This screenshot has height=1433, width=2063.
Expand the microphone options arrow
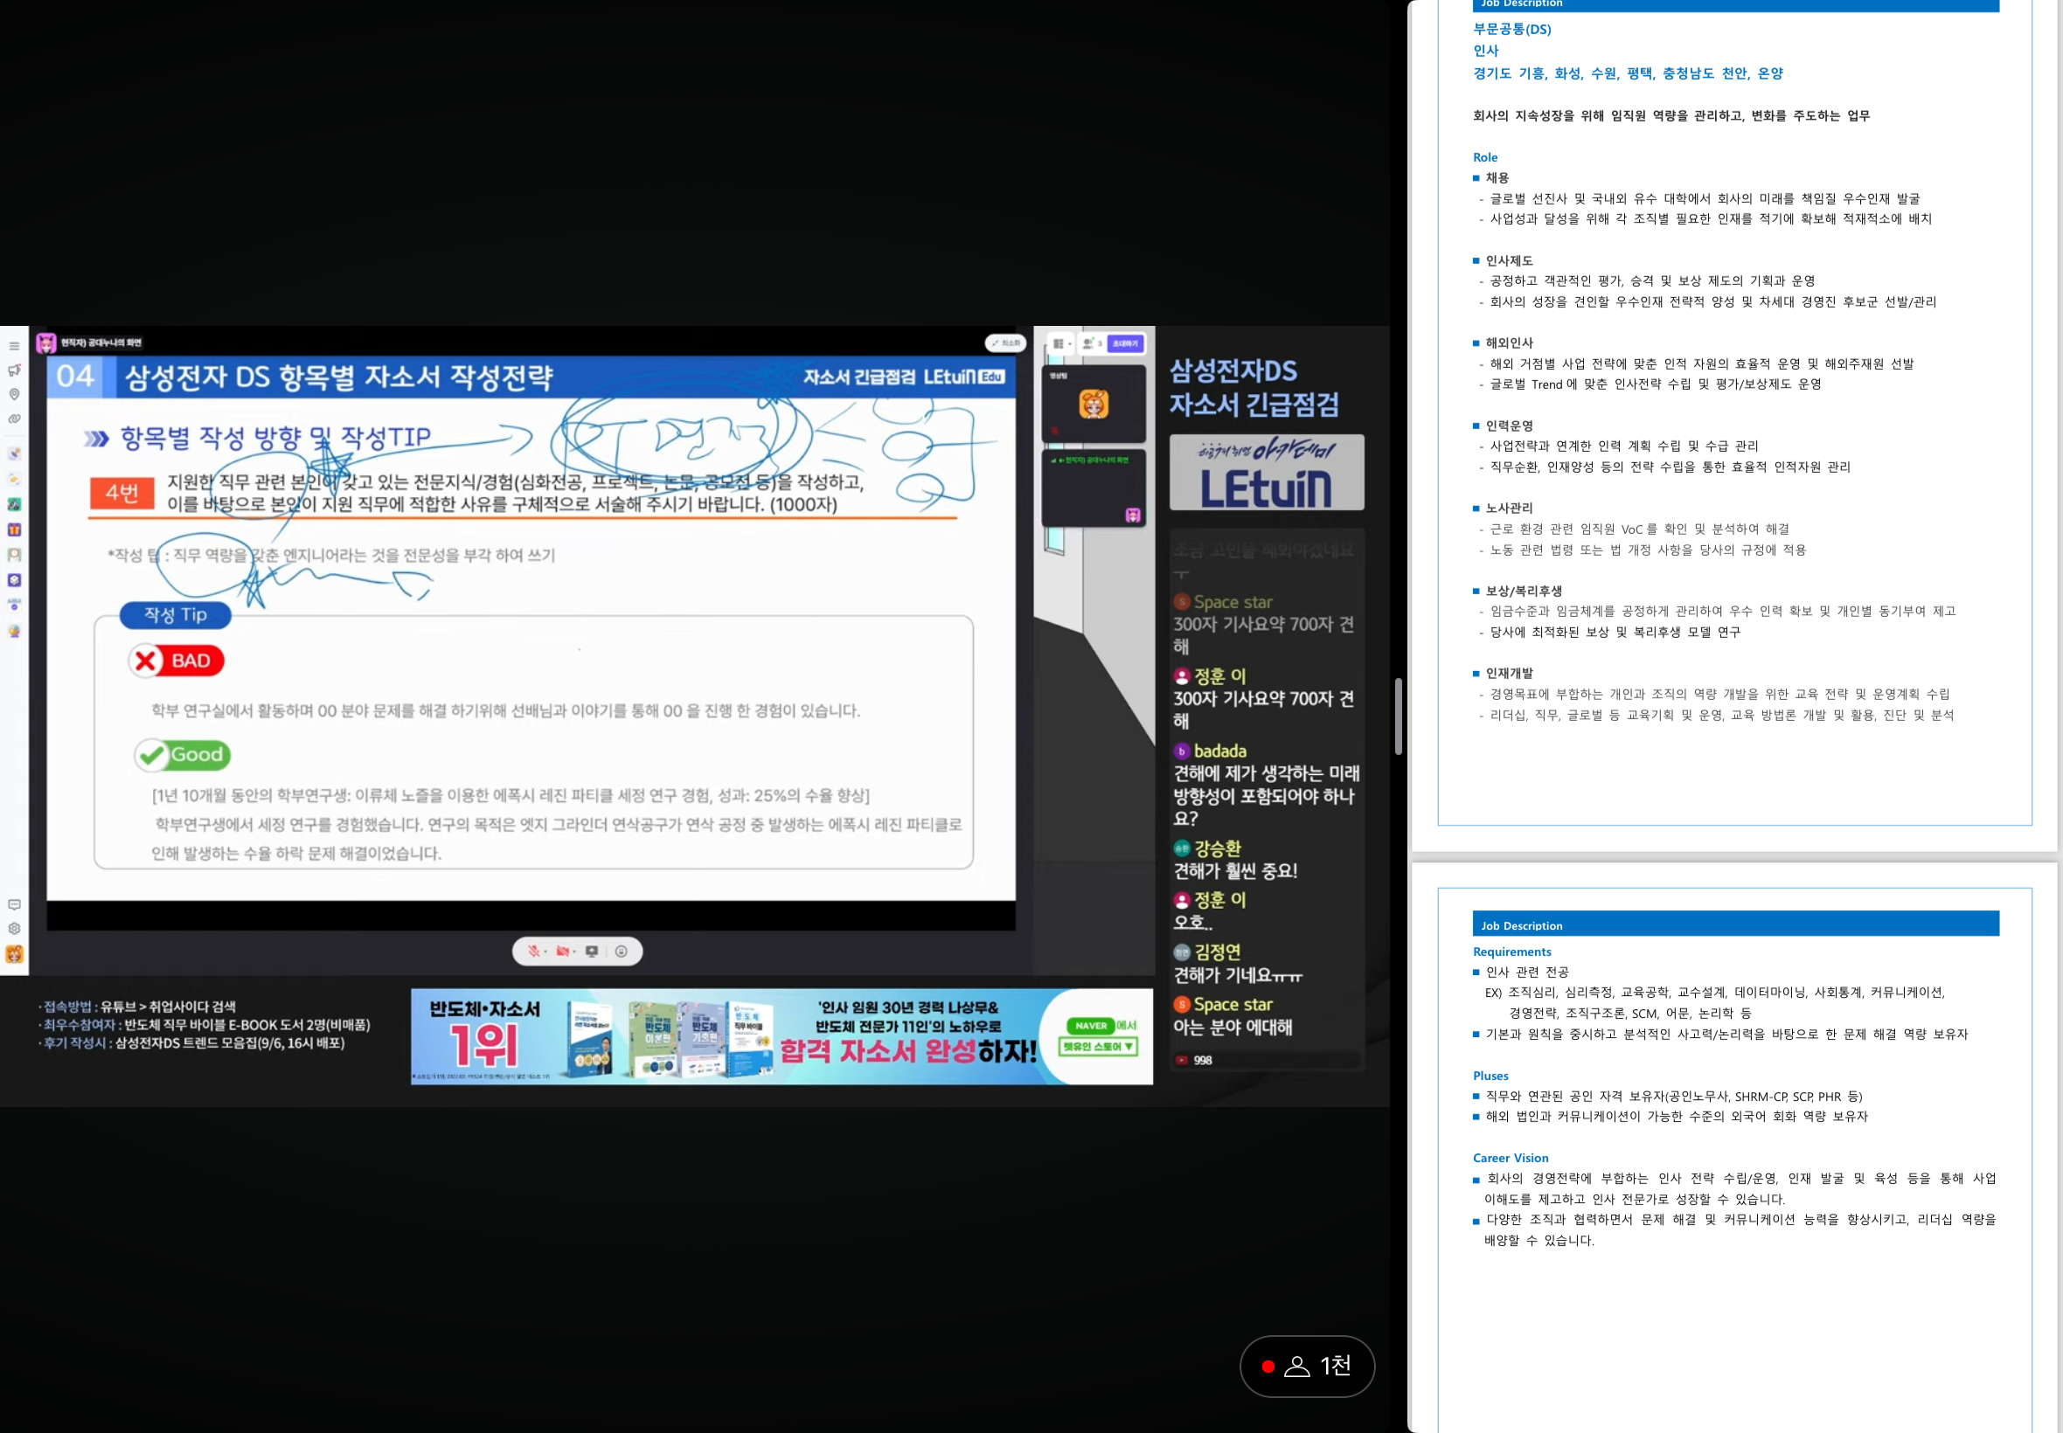click(545, 952)
